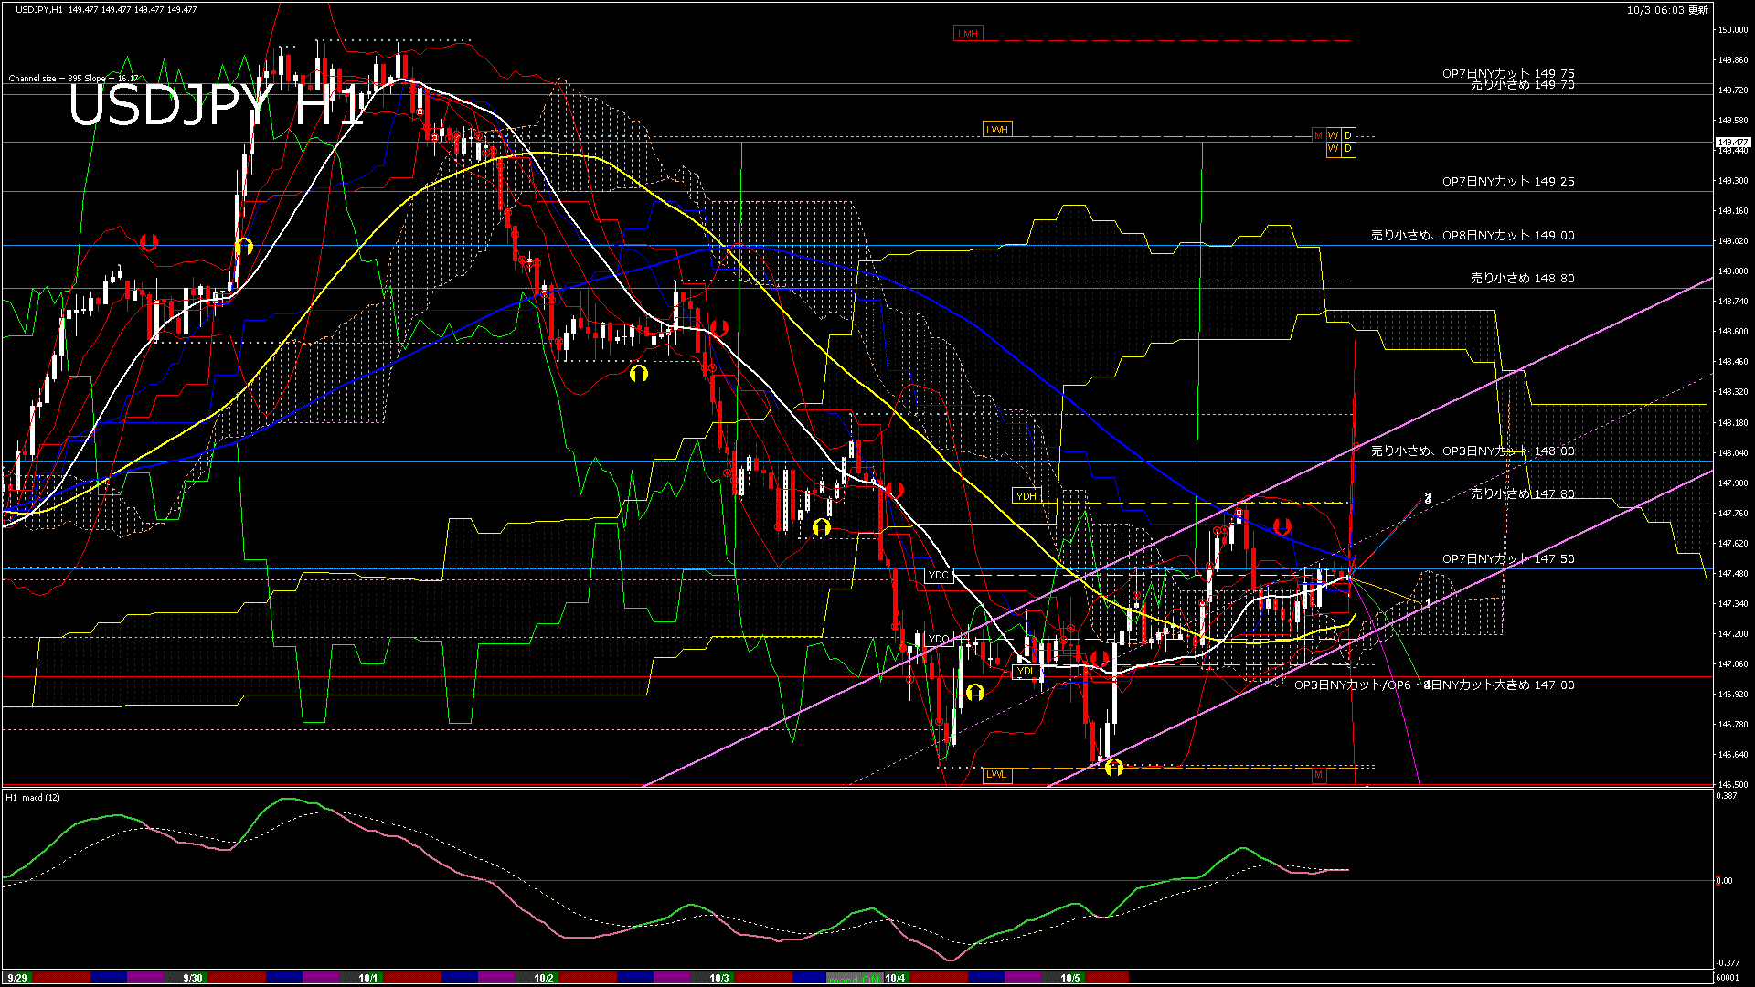Click the current price tag 149.477 on the price scale
The image size is (1755, 987).
pos(1732,143)
